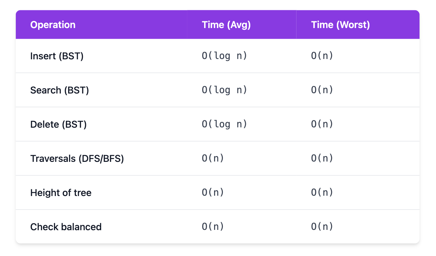This screenshot has width=436, height=256.
Task: Click the Operation column header
Action: tap(53, 25)
